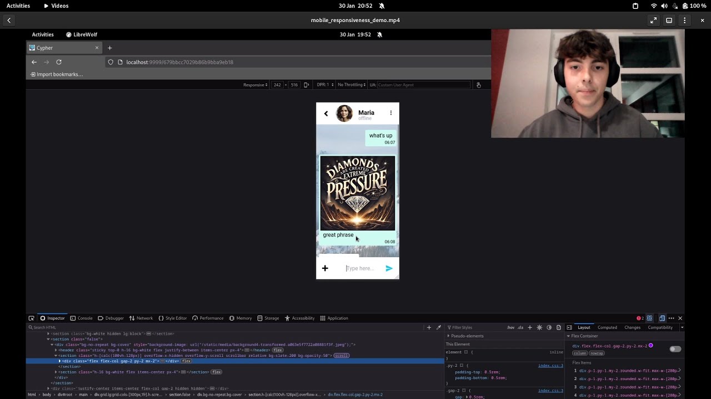
Task: Switch to the Network tab
Action: pyautogui.click(x=141, y=318)
